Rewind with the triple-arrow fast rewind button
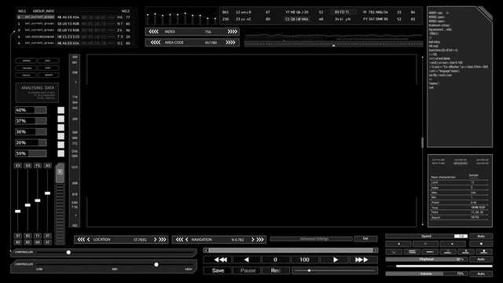The height and width of the screenshot is (283, 503). 218,259
